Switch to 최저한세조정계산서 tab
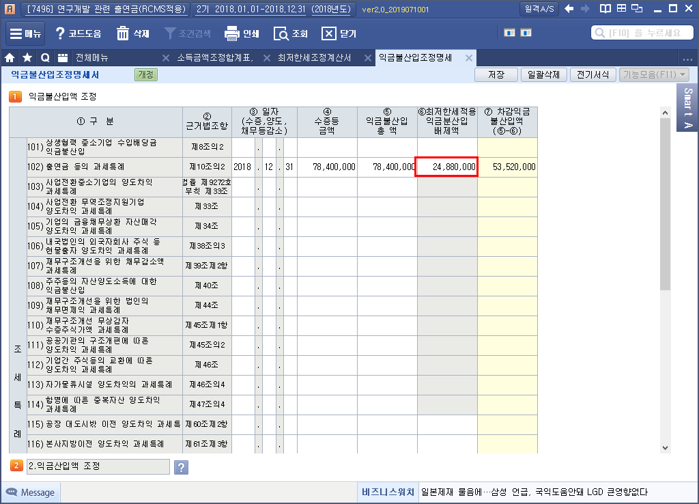Viewport: 699px width, 504px height. pyautogui.click(x=314, y=57)
